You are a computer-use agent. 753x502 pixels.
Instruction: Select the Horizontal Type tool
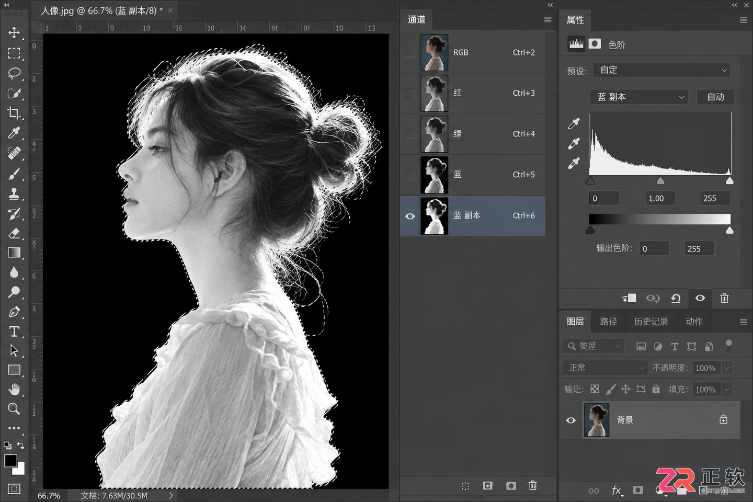[14, 332]
